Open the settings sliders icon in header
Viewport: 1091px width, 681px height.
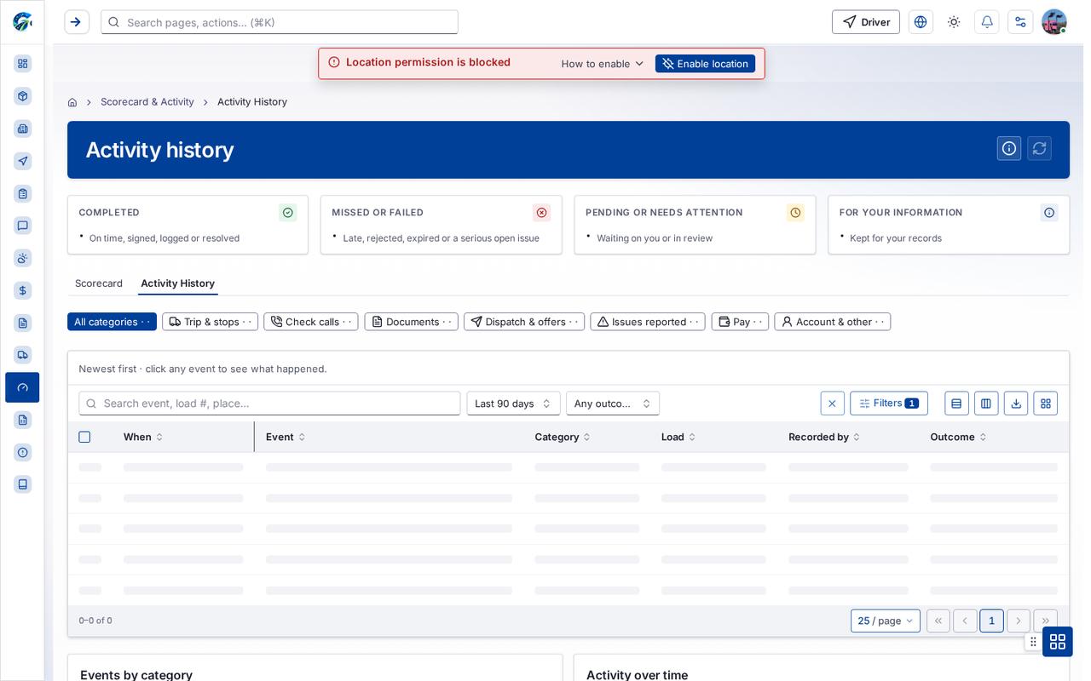click(x=1020, y=22)
